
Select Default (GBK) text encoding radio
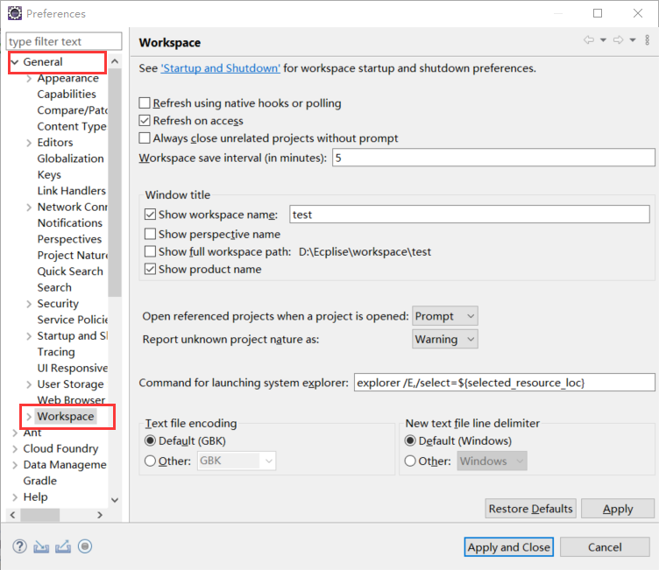(150, 440)
